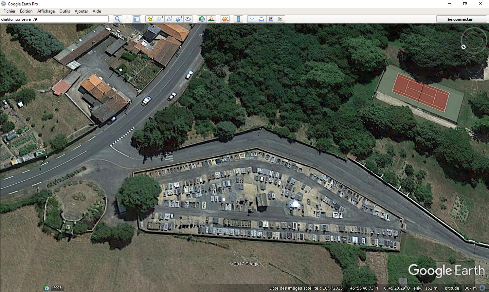This screenshot has width=489, height=292.
Task: Open the Édition menu
Action: coord(26,11)
